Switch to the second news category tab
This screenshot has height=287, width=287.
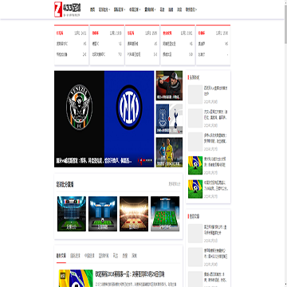click(x=75, y=256)
